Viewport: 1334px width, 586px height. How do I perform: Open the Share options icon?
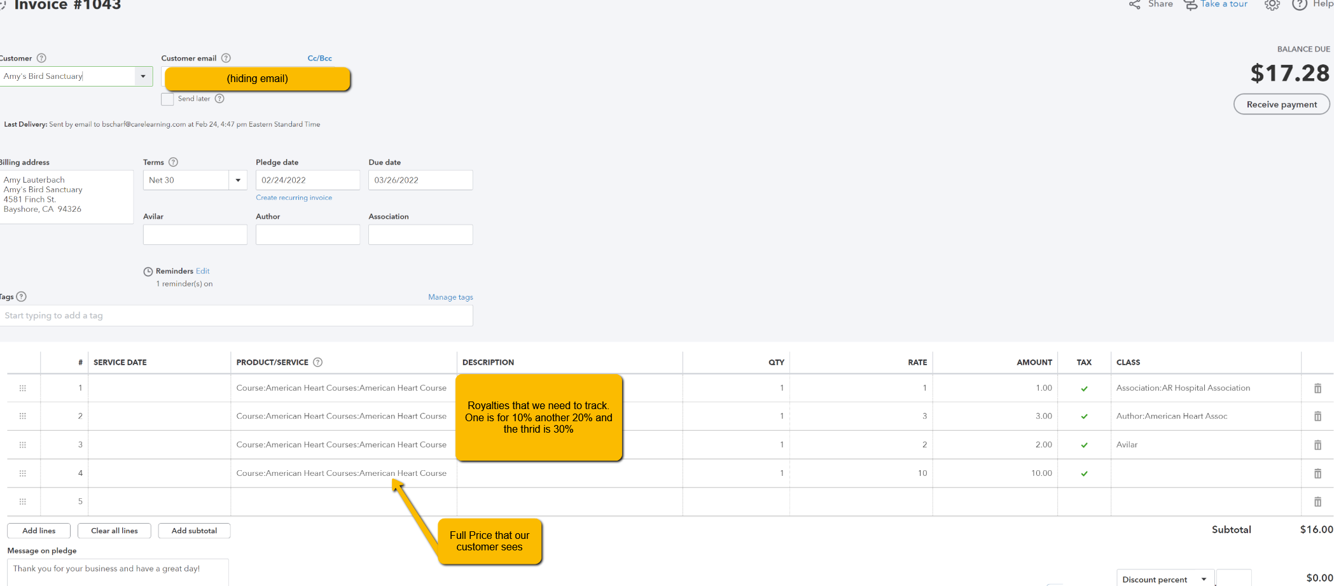click(x=1134, y=4)
